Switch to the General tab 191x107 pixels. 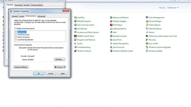pos(15,16)
